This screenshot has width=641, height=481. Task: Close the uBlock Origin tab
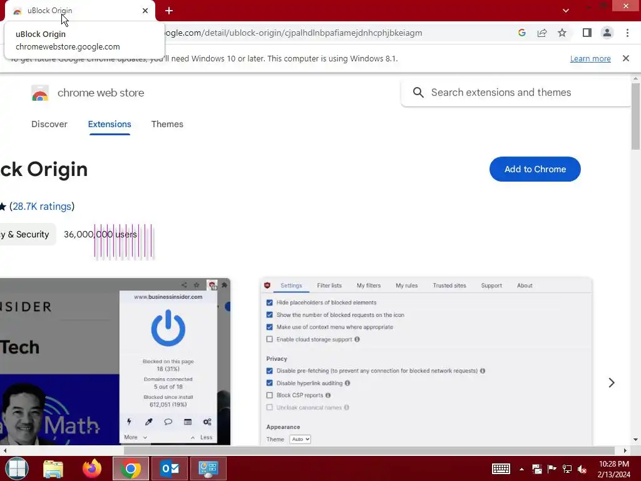pos(145,11)
